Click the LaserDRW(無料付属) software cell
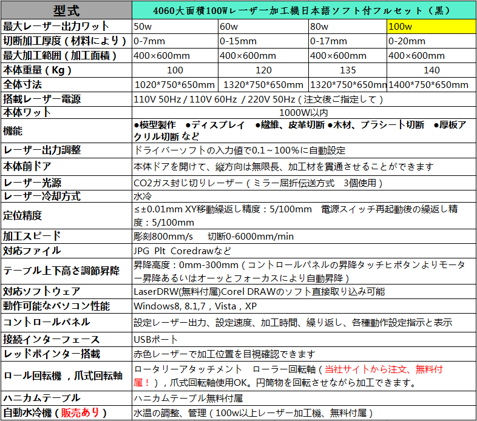This screenshot has height=421, width=477. [x=304, y=291]
